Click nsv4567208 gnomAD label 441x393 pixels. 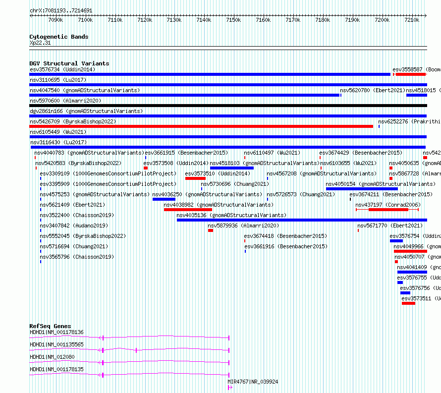(322, 173)
